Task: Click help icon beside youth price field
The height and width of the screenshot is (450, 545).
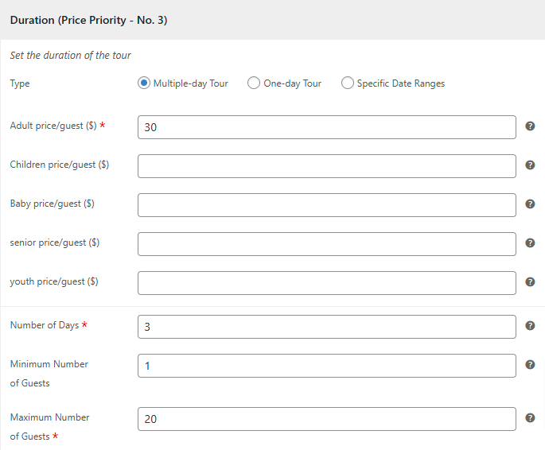Action: click(530, 282)
